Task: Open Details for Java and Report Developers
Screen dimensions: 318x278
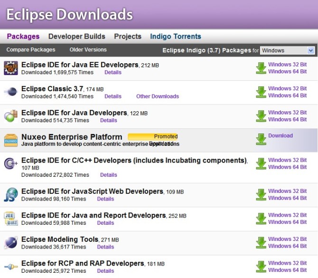Action: coord(105,223)
